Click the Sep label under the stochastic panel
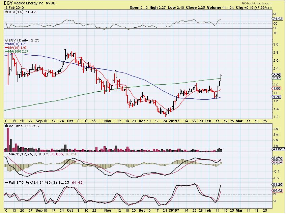 (x=39, y=210)
